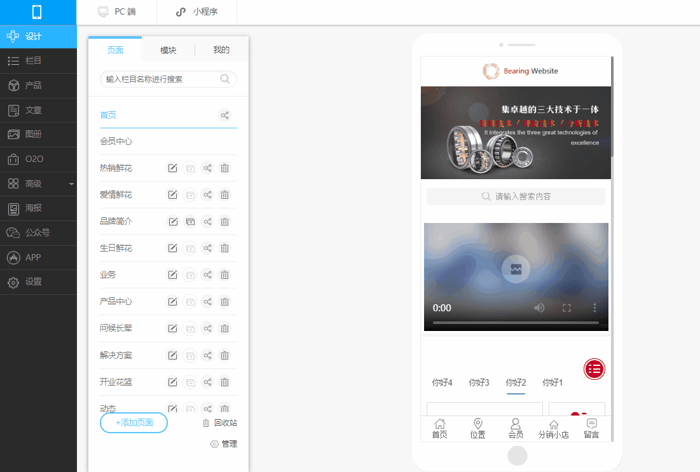Viewport: 700px width, 472px height.
Task: Edit the 生日鲜花 page
Action: pos(172,248)
